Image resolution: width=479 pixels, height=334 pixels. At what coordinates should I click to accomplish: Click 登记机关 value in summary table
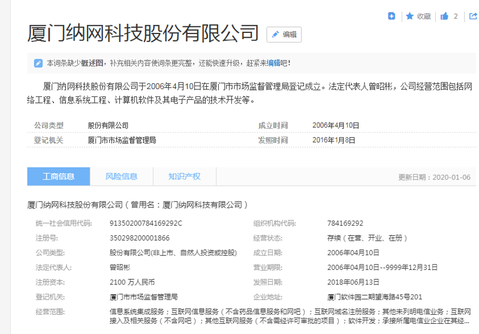click(x=122, y=140)
